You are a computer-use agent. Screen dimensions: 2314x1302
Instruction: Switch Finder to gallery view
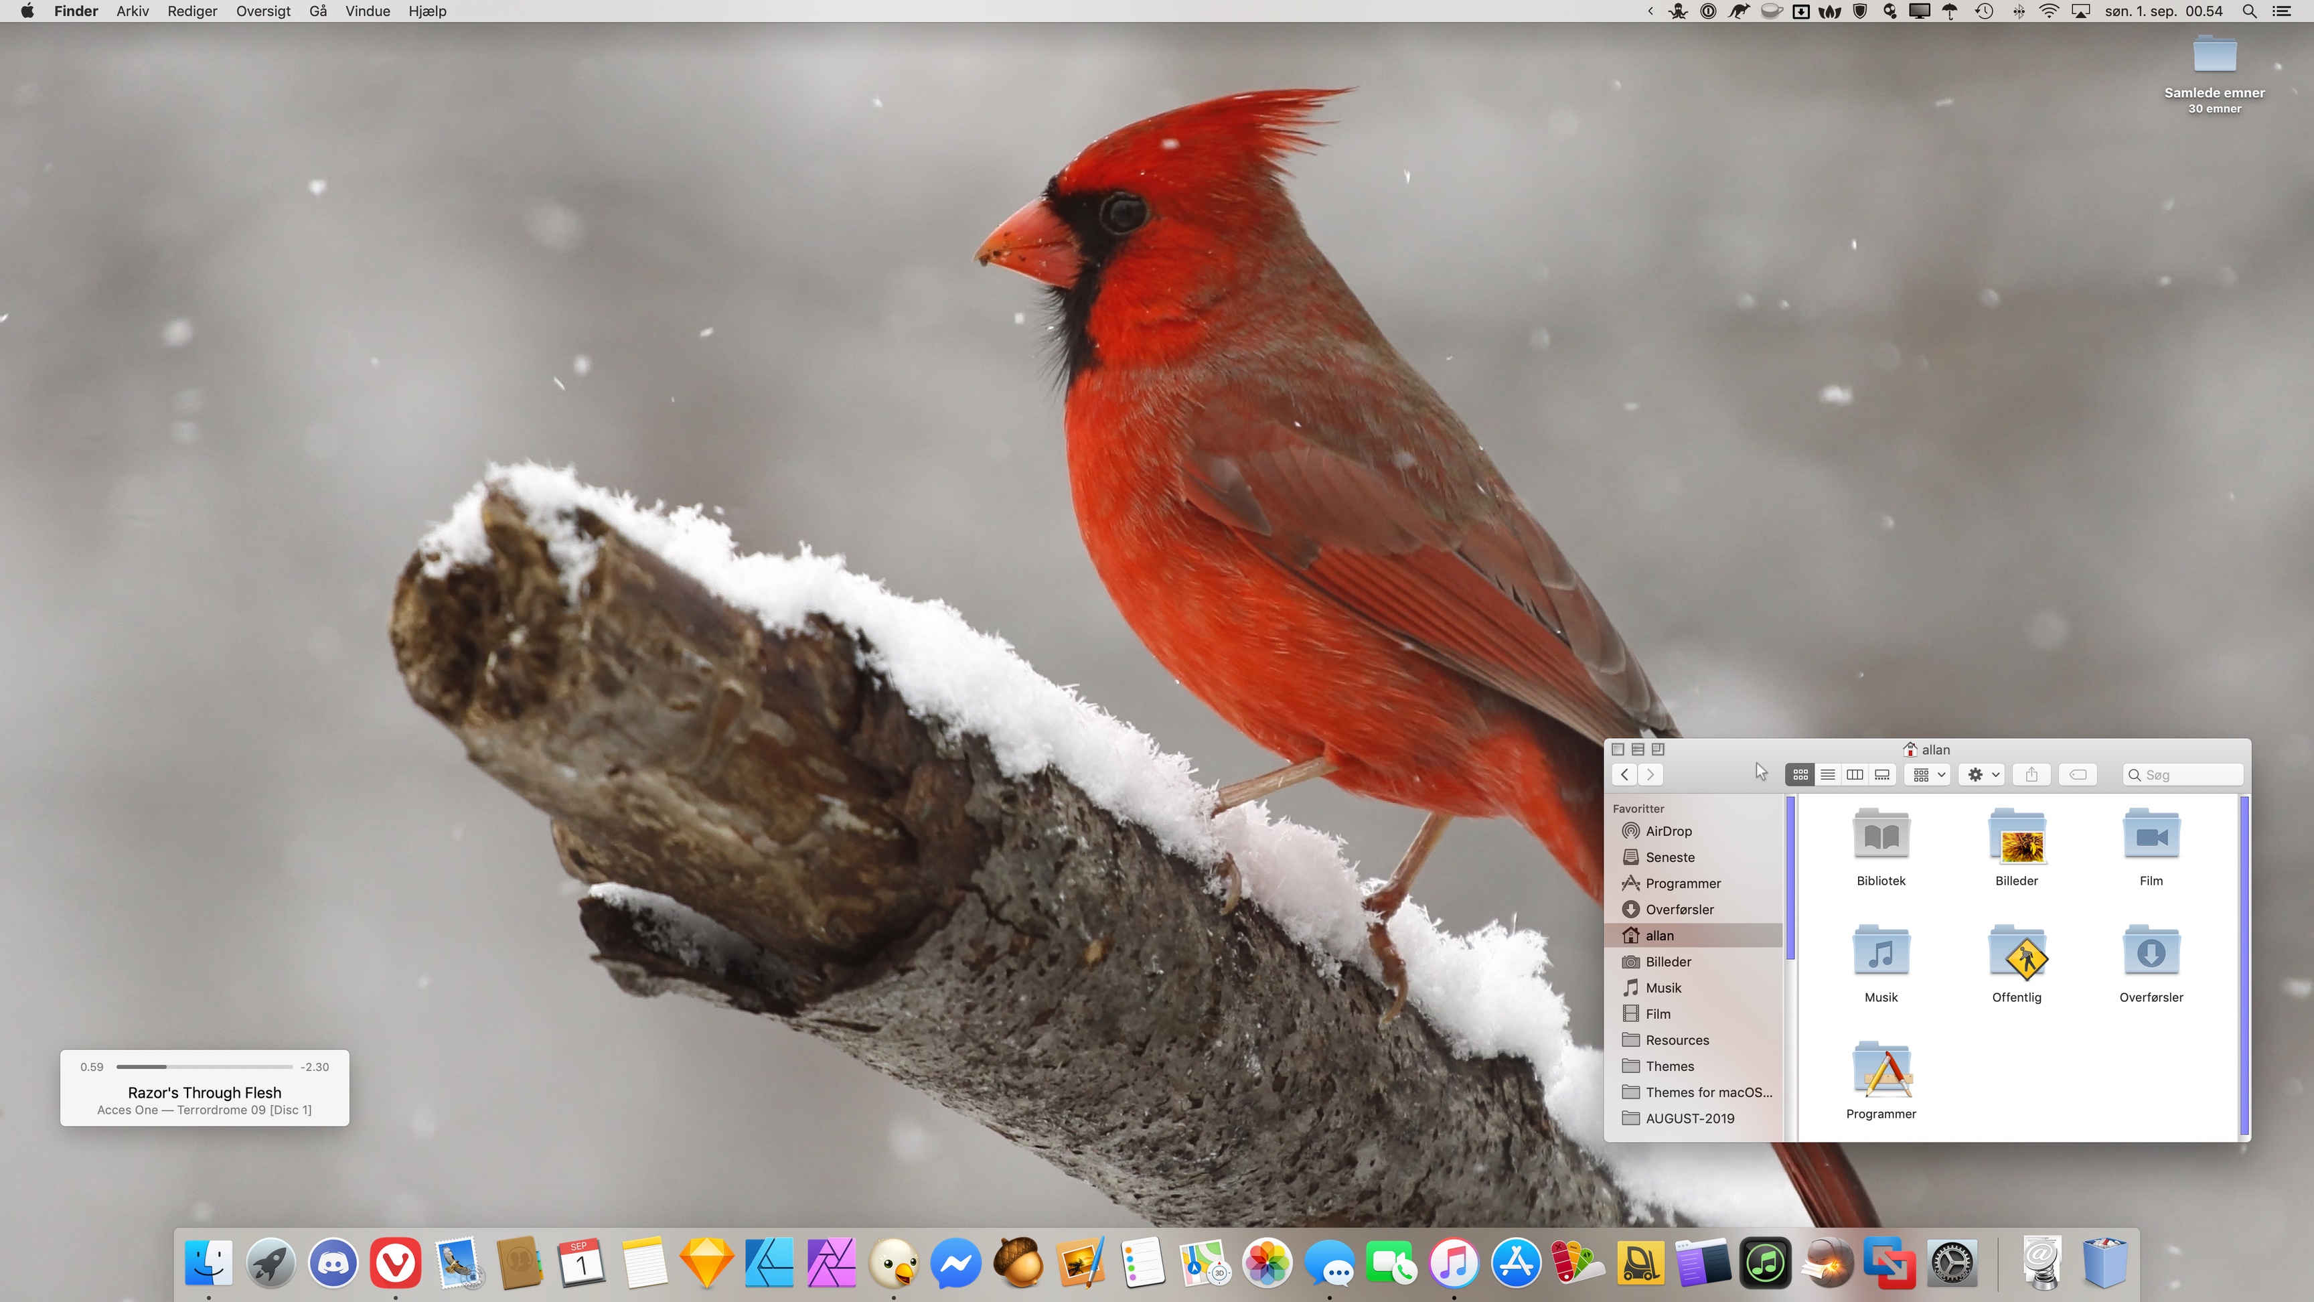coord(1882,774)
